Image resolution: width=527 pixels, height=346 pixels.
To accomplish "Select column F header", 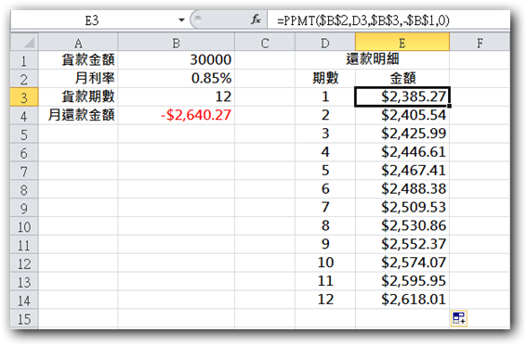I will tap(480, 43).
